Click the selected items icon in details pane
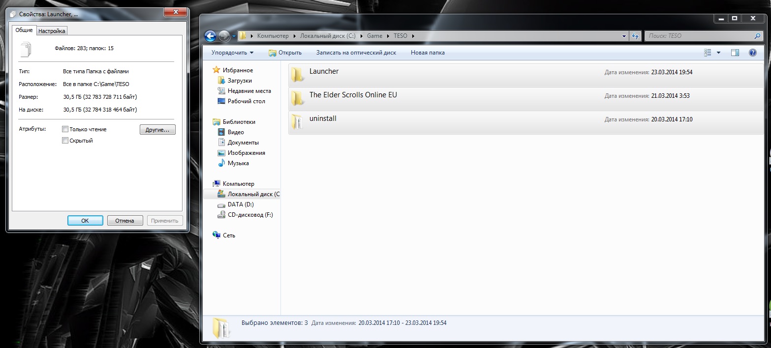Viewport: 771px width, 348px height. (x=221, y=328)
